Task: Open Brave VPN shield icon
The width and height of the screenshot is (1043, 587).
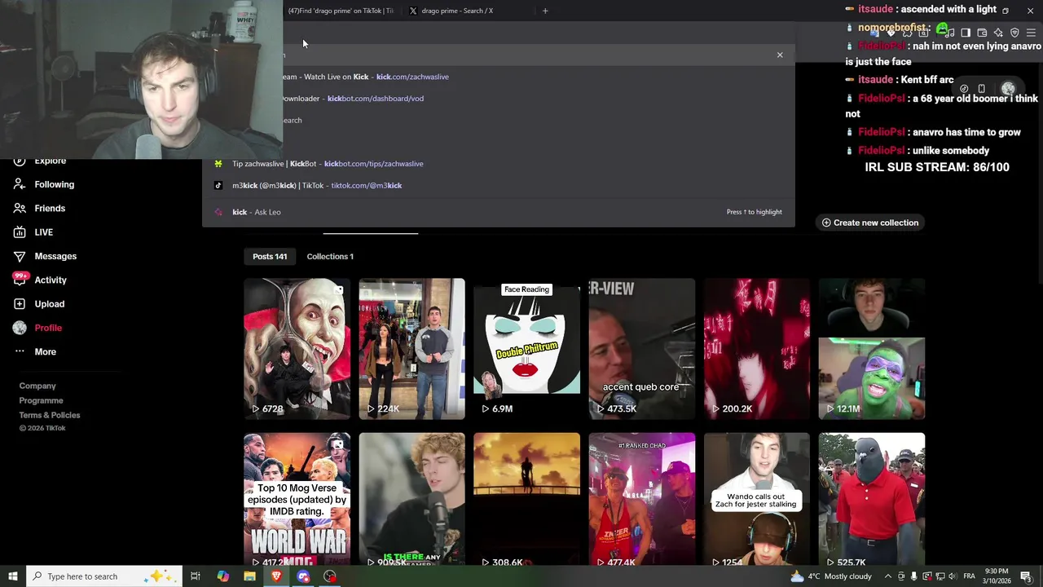Action: pyautogui.click(x=1014, y=33)
